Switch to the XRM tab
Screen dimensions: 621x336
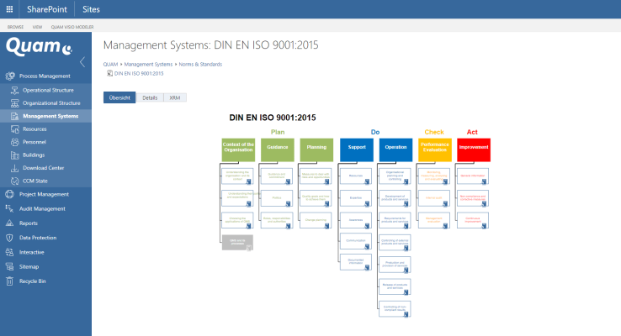tap(174, 97)
